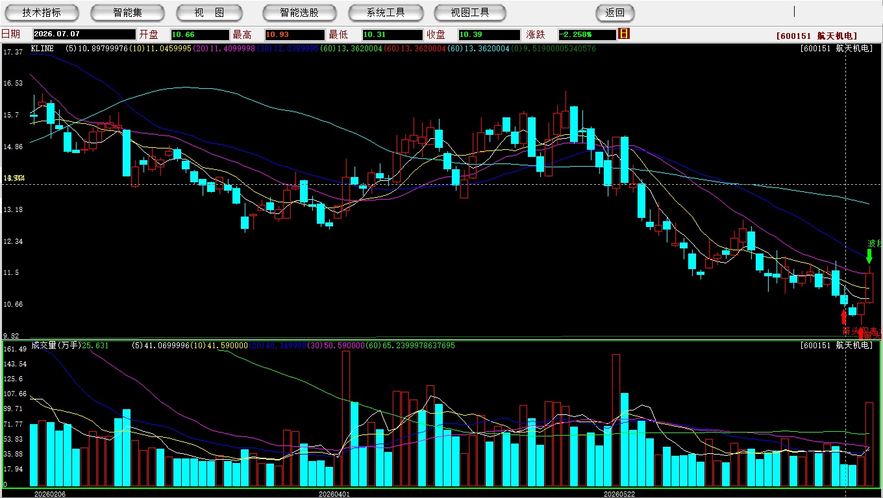Click the 返回 button
883x498 pixels.
click(615, 12)
